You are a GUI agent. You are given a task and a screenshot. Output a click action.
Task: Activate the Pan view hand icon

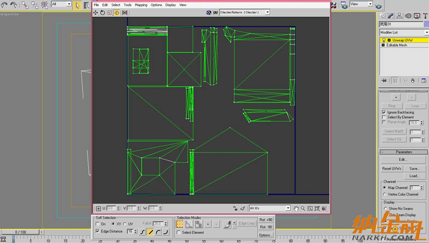click(297, 208)
